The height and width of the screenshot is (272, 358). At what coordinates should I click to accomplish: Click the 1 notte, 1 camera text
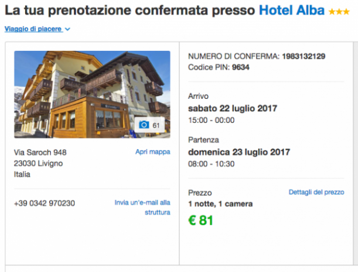point(220,204)
